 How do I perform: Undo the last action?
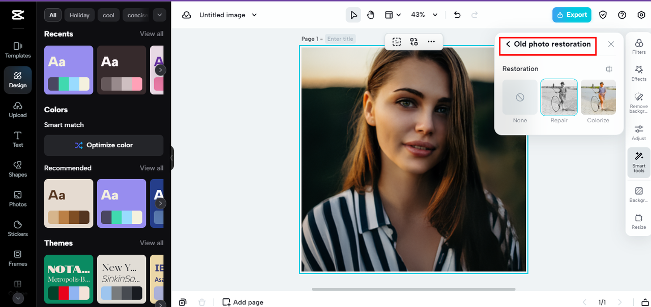coord(457,15)
